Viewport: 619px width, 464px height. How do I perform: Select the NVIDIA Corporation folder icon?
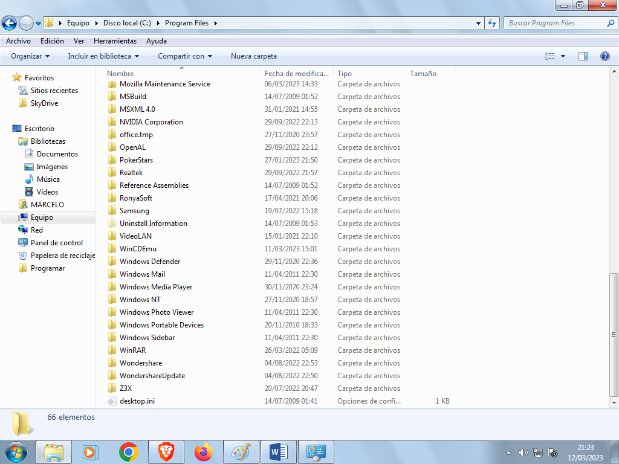click(112, 122)
